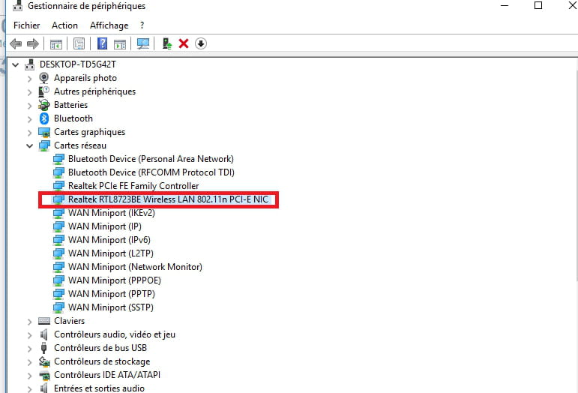Open the Fichier menu
Screen dimensions: 578x393
(26, 25)
